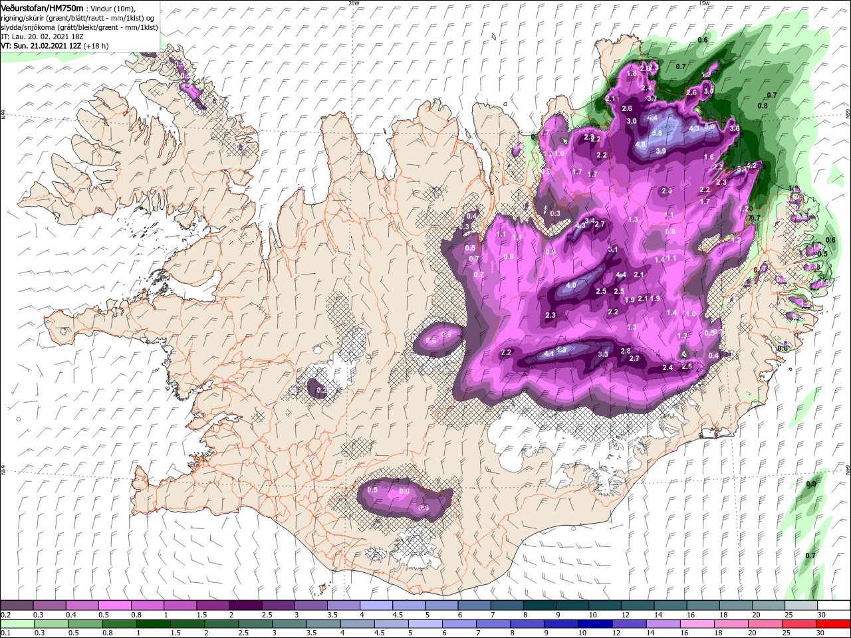The width and height of the screenshot is (851, 638).
Task: Click the '5.8' snowfall value on map
Action: [x=657, y=133]
